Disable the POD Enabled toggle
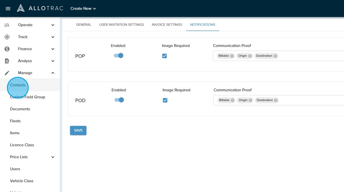The image size is (344, 192). click(119, 100)
